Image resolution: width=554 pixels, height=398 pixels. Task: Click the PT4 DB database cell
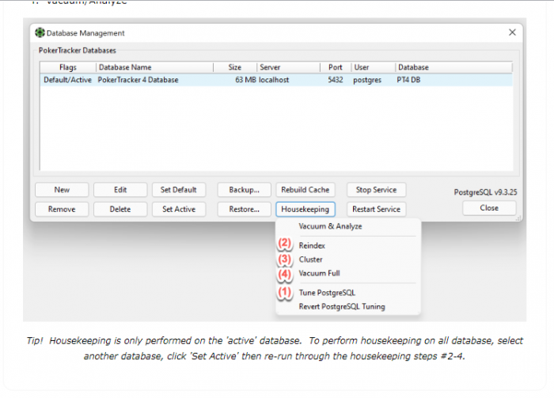(x=408, y=80)
